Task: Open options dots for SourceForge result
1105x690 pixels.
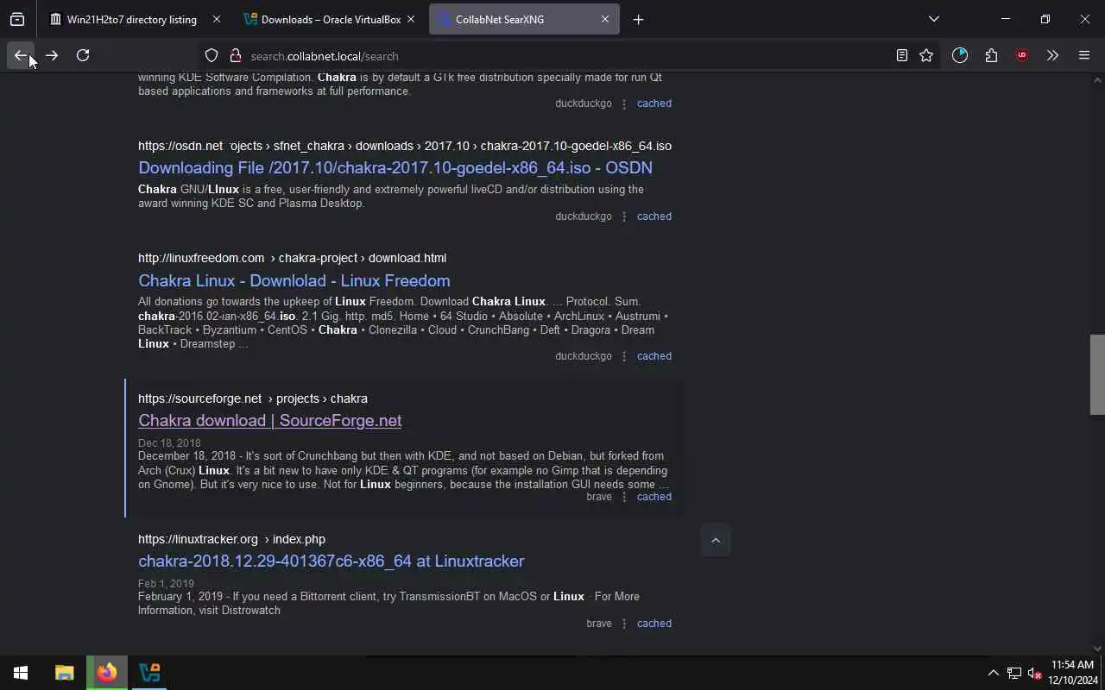Action: (624, 497)
